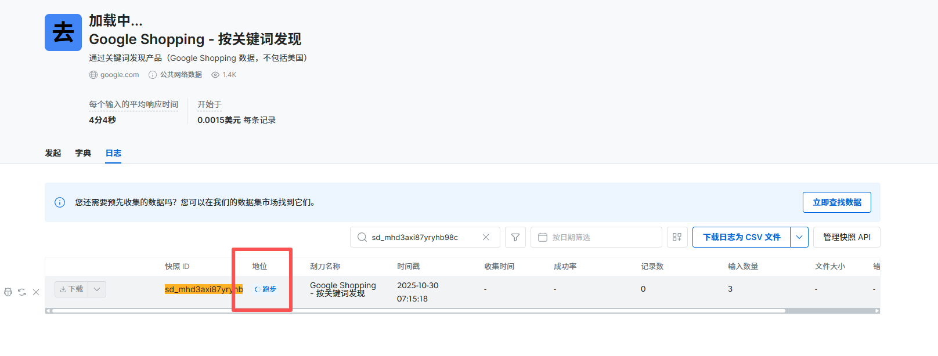Image resolution: width=938 pixels, height=356 pixels.
Task: Select the 日志 tab
Action: point(113,153)
